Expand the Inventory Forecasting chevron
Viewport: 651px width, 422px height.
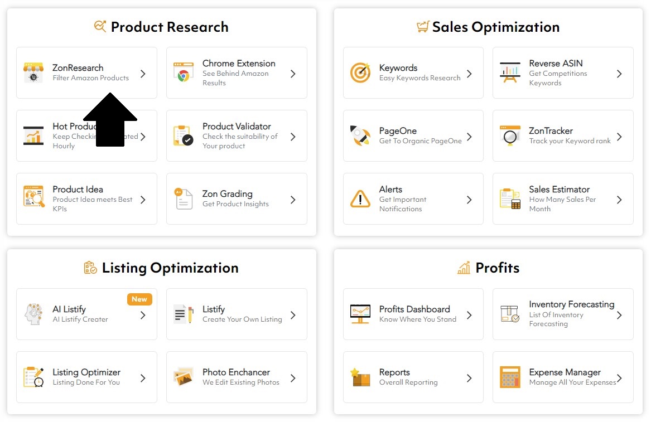click(x=618, y=314)
